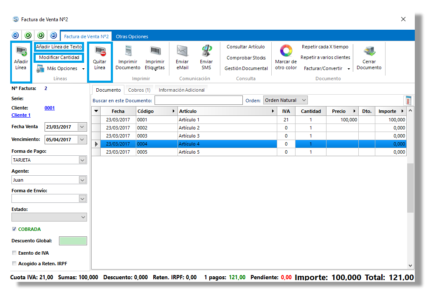The width and height of the screenshot is (425, 292).
Task: Go to previous record green arrow
Action: point(28,35)
